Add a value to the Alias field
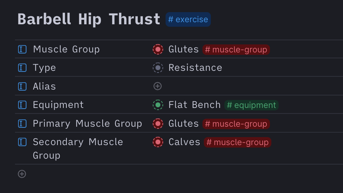The height and width of the screenshot is (193, 343). tap(158, 86)
